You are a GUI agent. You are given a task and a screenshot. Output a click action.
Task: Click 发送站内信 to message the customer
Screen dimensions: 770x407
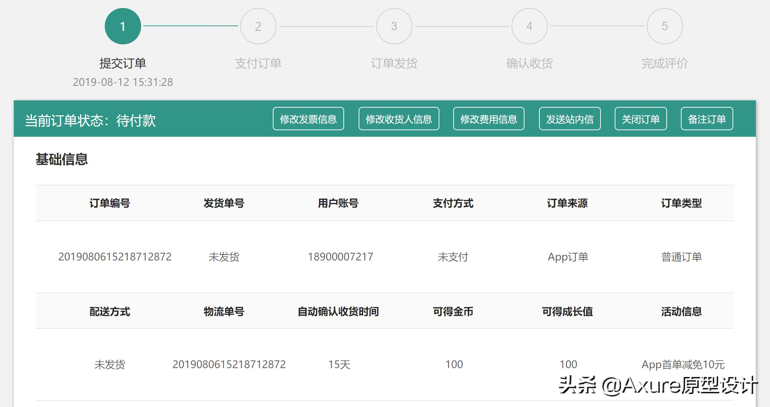[570, 118]
